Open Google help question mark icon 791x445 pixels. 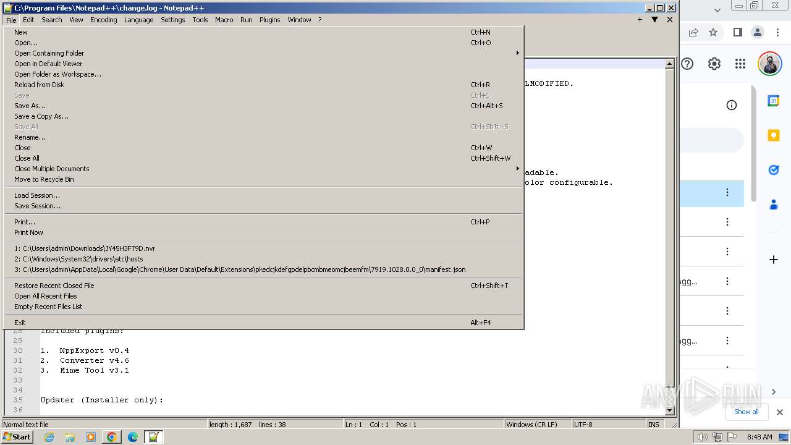687,64
